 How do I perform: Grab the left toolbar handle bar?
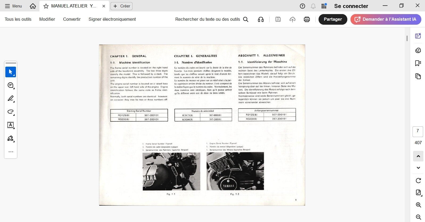tap(11, 63)
